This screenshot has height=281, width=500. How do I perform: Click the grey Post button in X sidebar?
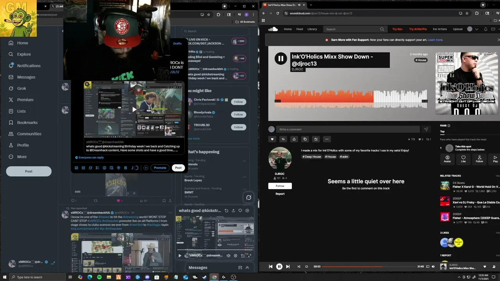click(x=29, y=171)
